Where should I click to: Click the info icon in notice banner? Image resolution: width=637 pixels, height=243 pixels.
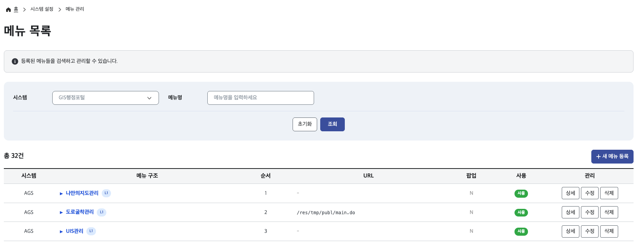(15, 61)
